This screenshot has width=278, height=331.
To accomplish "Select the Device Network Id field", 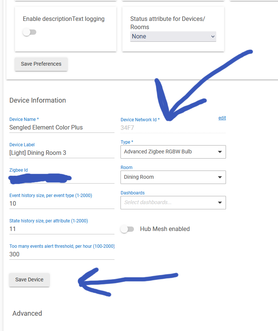I will click(x=173, y=128).
